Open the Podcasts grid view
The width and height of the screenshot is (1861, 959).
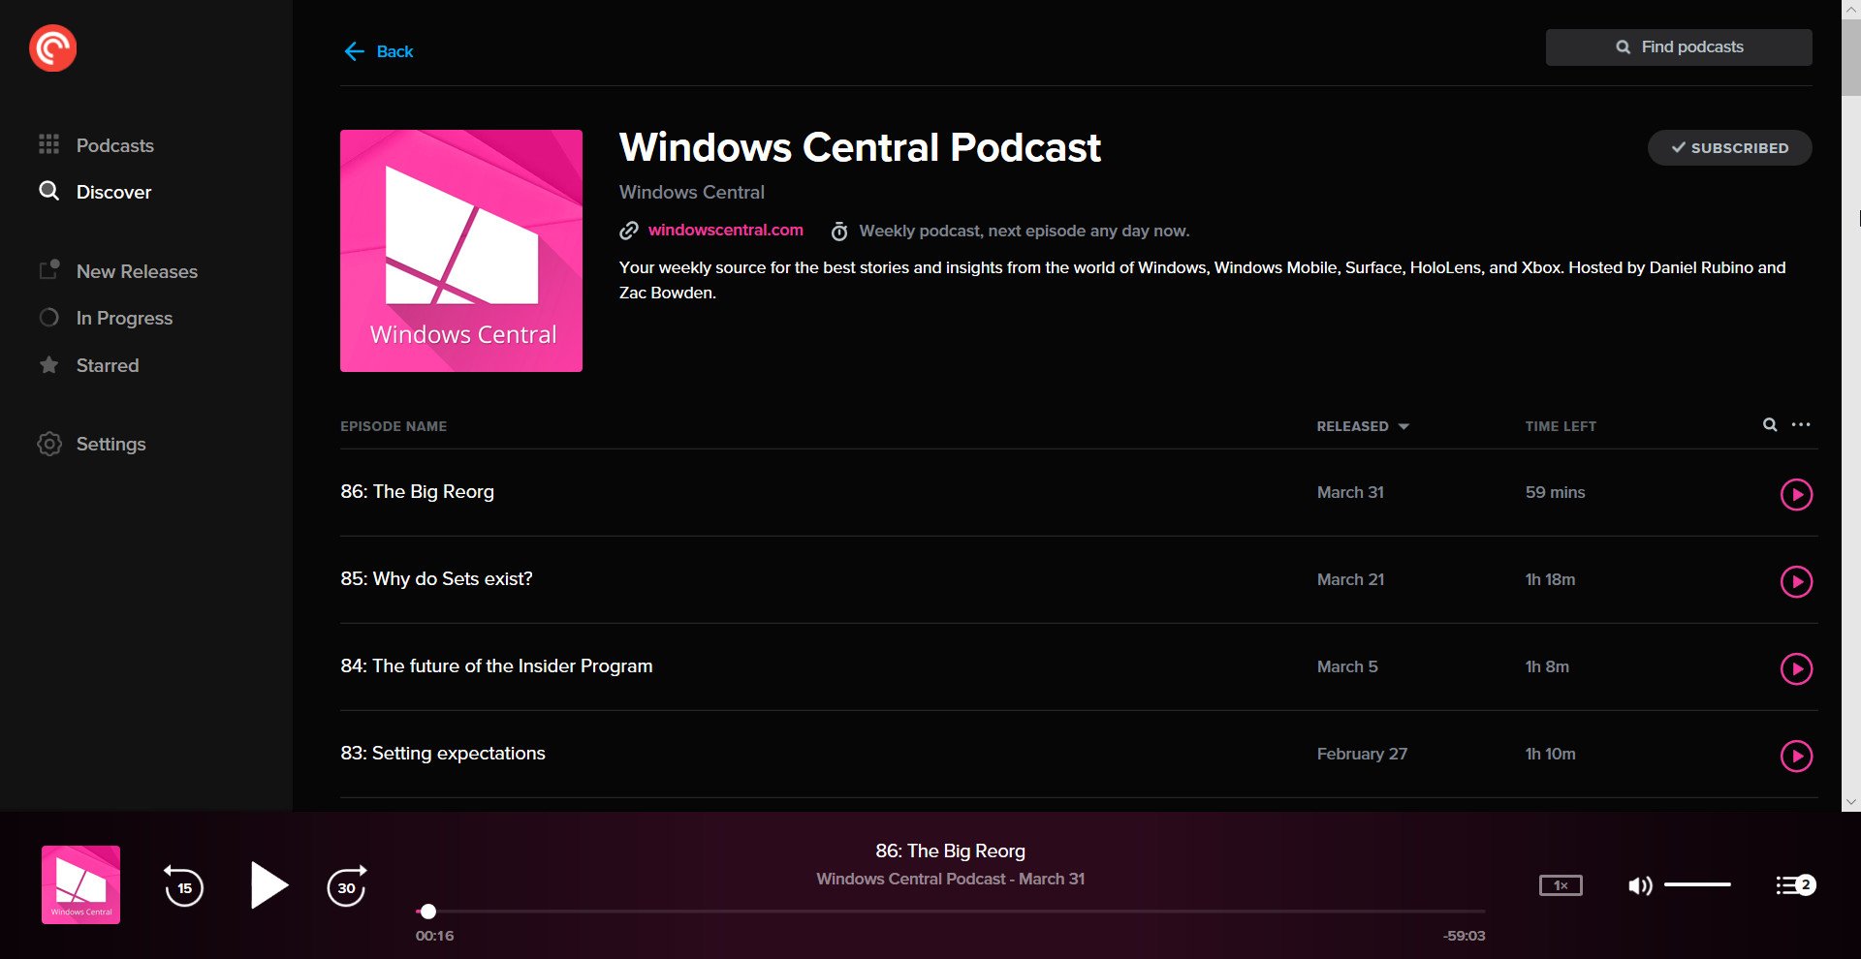(95, 145)
